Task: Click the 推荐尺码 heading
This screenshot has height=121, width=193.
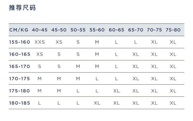Action: 22,8
